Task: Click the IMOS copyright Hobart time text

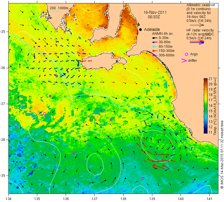Action: (x=222, y=154)
